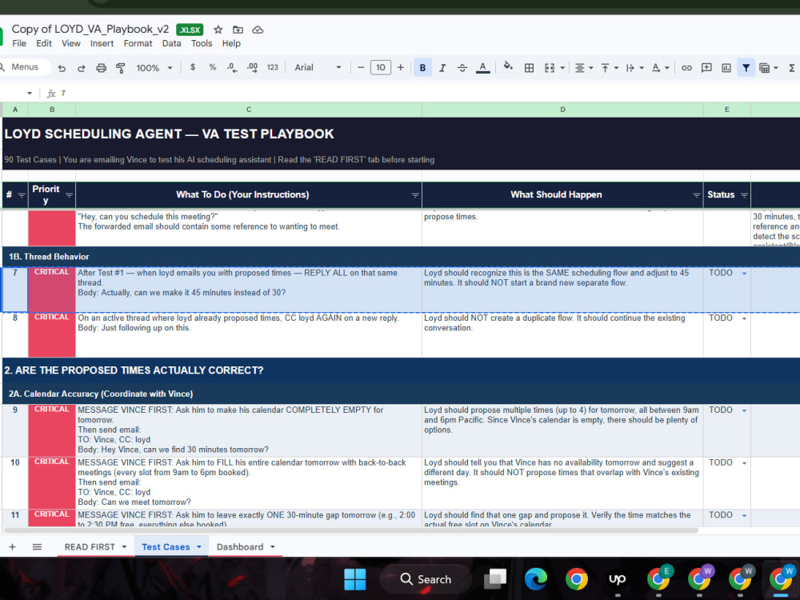
Task: Open filter for What To Do column
Action: (415, 195)
